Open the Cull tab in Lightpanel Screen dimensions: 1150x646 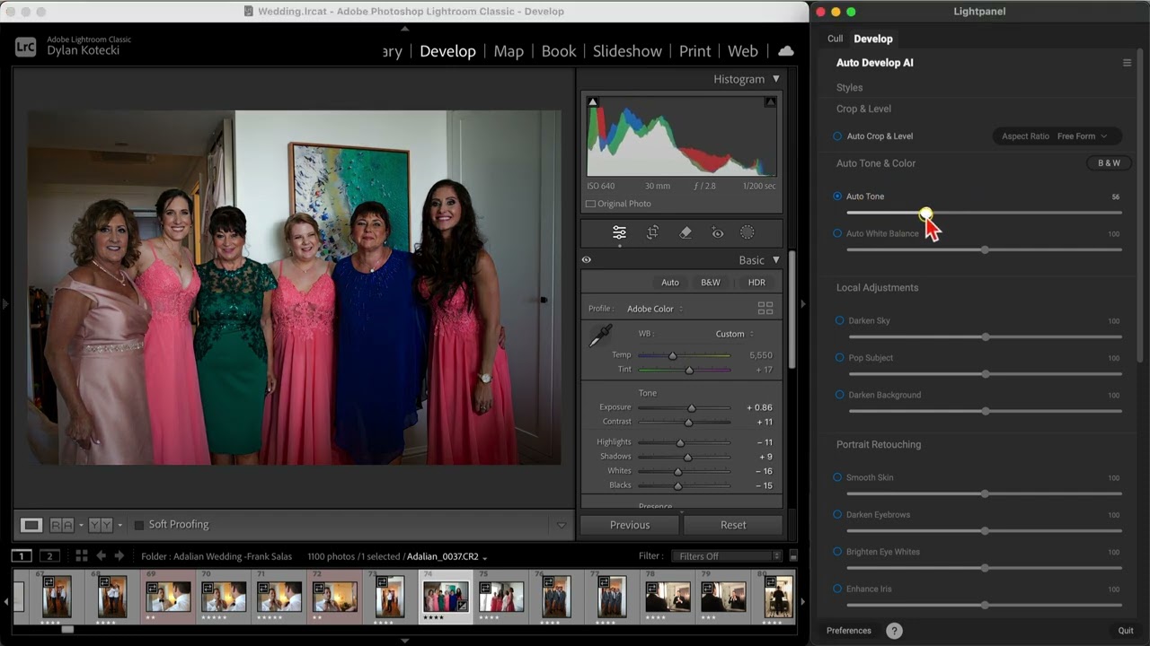[x=836, y=39]
